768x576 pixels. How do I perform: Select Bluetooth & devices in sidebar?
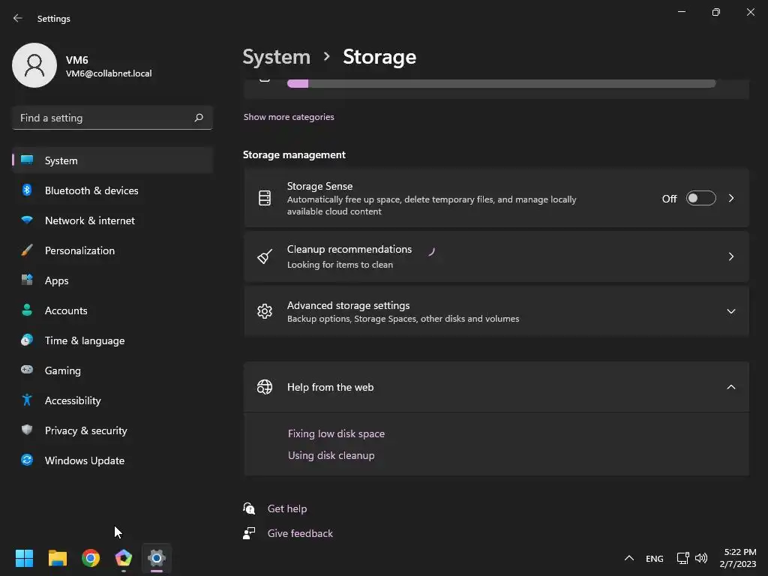[91, 190]
